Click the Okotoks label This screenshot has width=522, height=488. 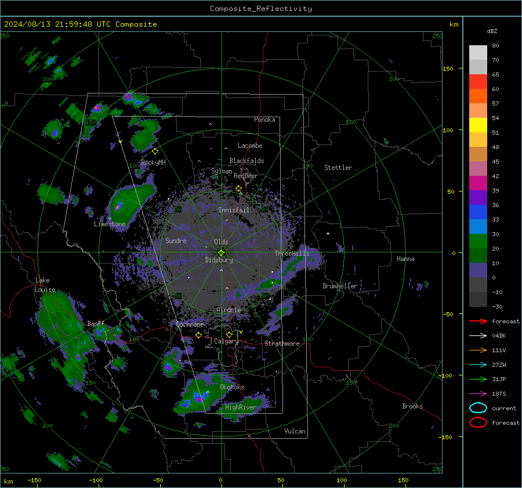[x=232, y=387]
